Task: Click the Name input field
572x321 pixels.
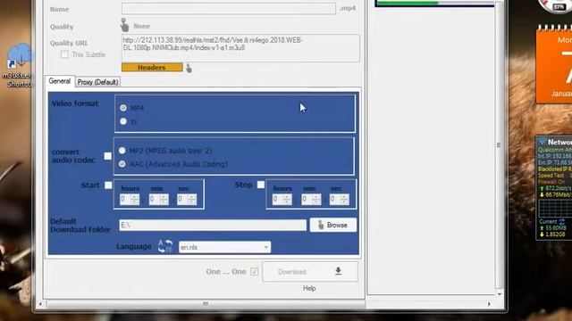Action: tap(229, 8)
